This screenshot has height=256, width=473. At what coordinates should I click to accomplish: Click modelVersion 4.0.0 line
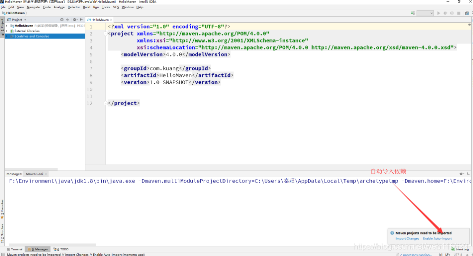click(175, 55)
